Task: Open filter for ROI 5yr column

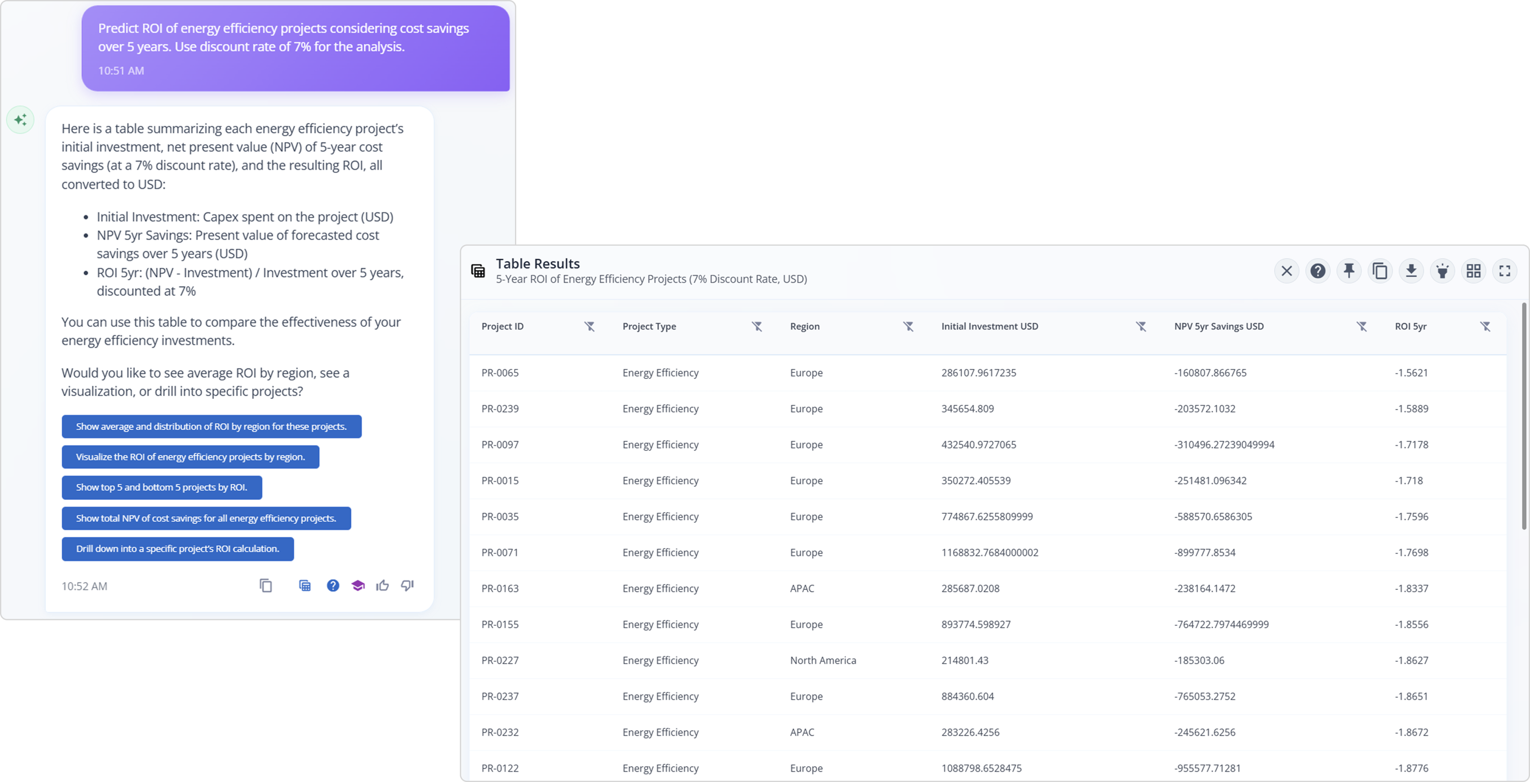Action: (x=1485, y=326)
